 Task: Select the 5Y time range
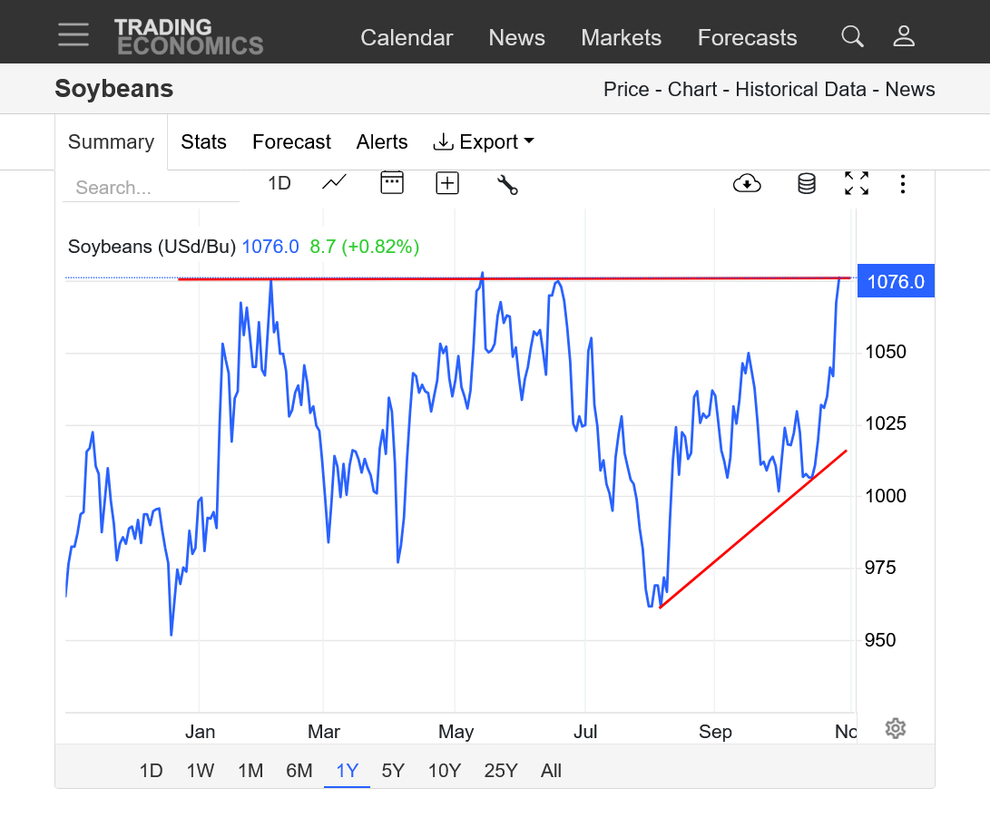pos(393,771)
